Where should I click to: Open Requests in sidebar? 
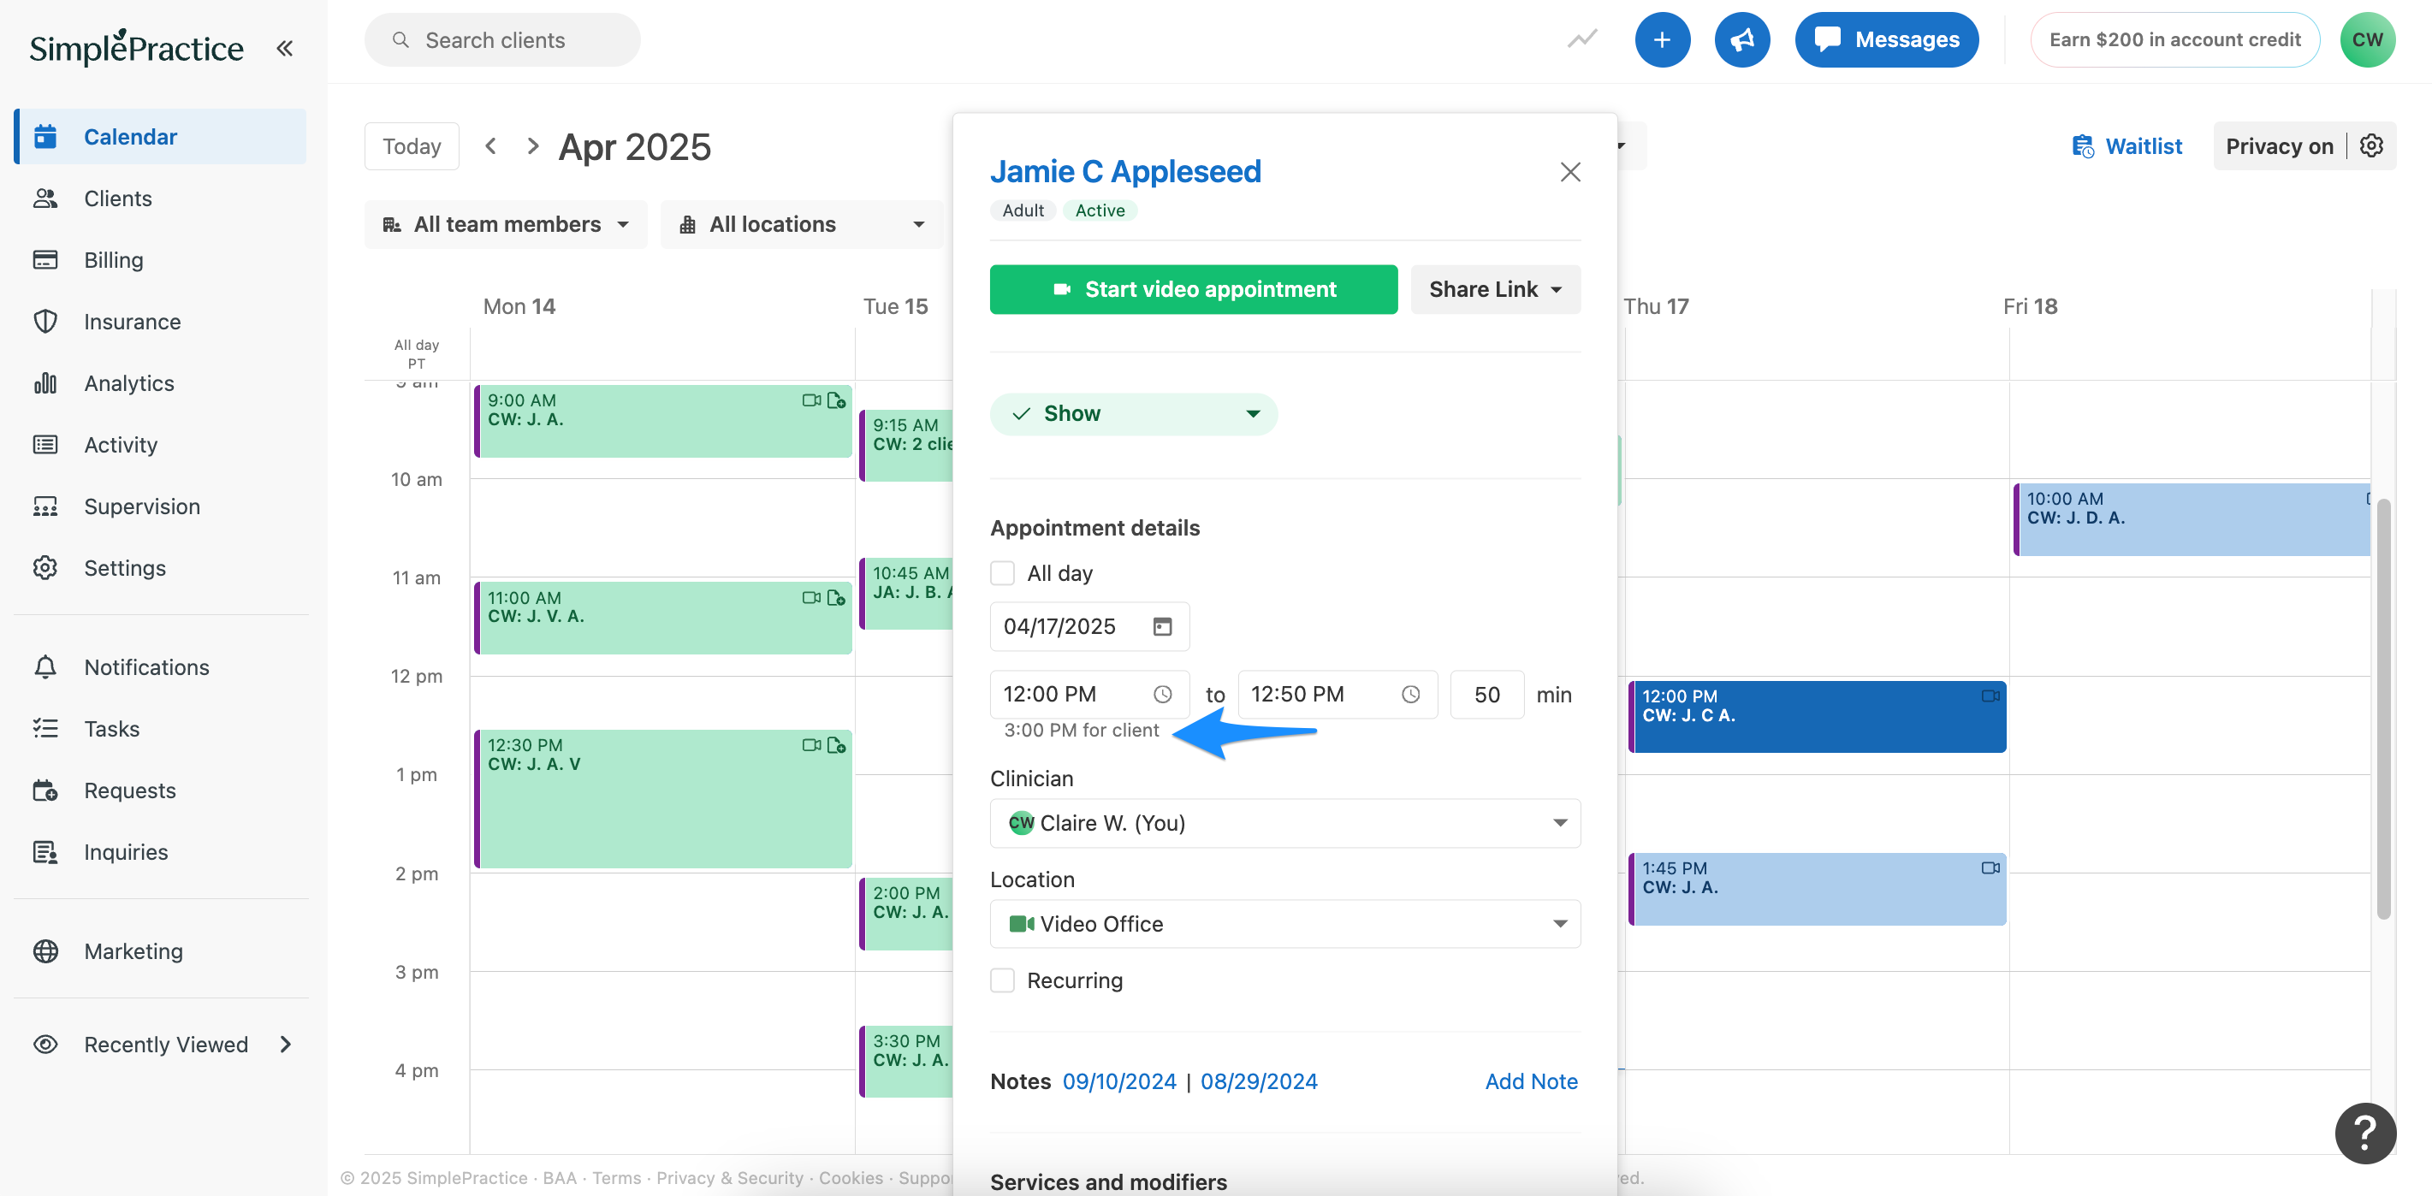click(x=161, y=790)
